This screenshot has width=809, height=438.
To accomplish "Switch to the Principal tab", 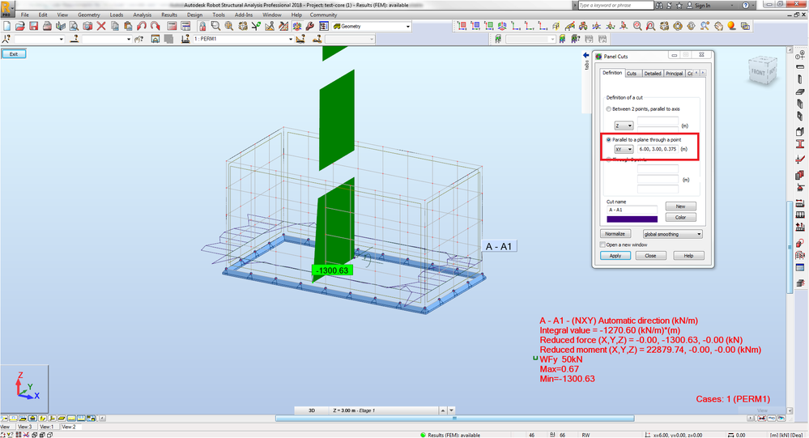I will click(674, 74).
